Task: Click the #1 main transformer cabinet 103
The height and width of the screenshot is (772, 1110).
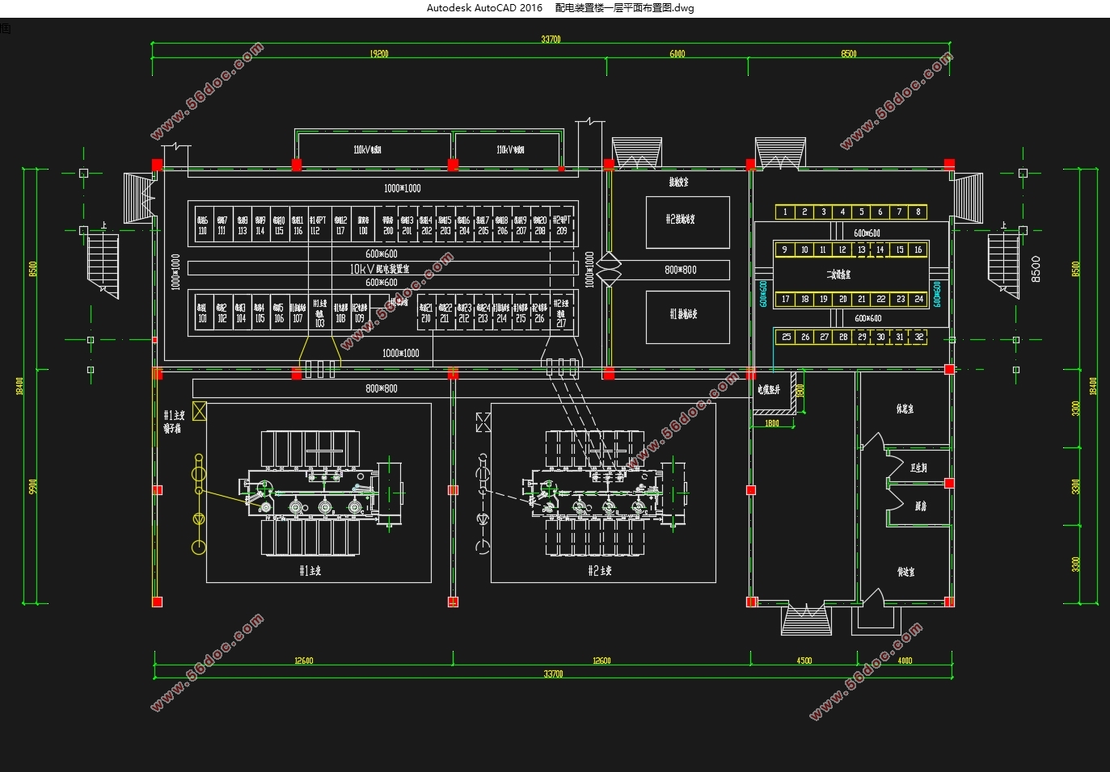Action: coord(320,313)
